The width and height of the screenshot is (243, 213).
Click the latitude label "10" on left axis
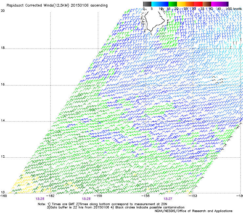click(x=3, y=192)
